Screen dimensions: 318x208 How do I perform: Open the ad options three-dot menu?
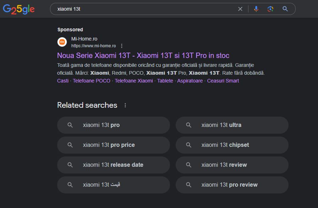click(x=122, y=46)
